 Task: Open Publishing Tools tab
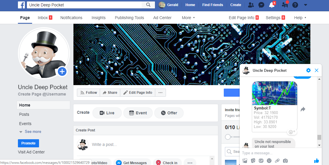point(130,18)
